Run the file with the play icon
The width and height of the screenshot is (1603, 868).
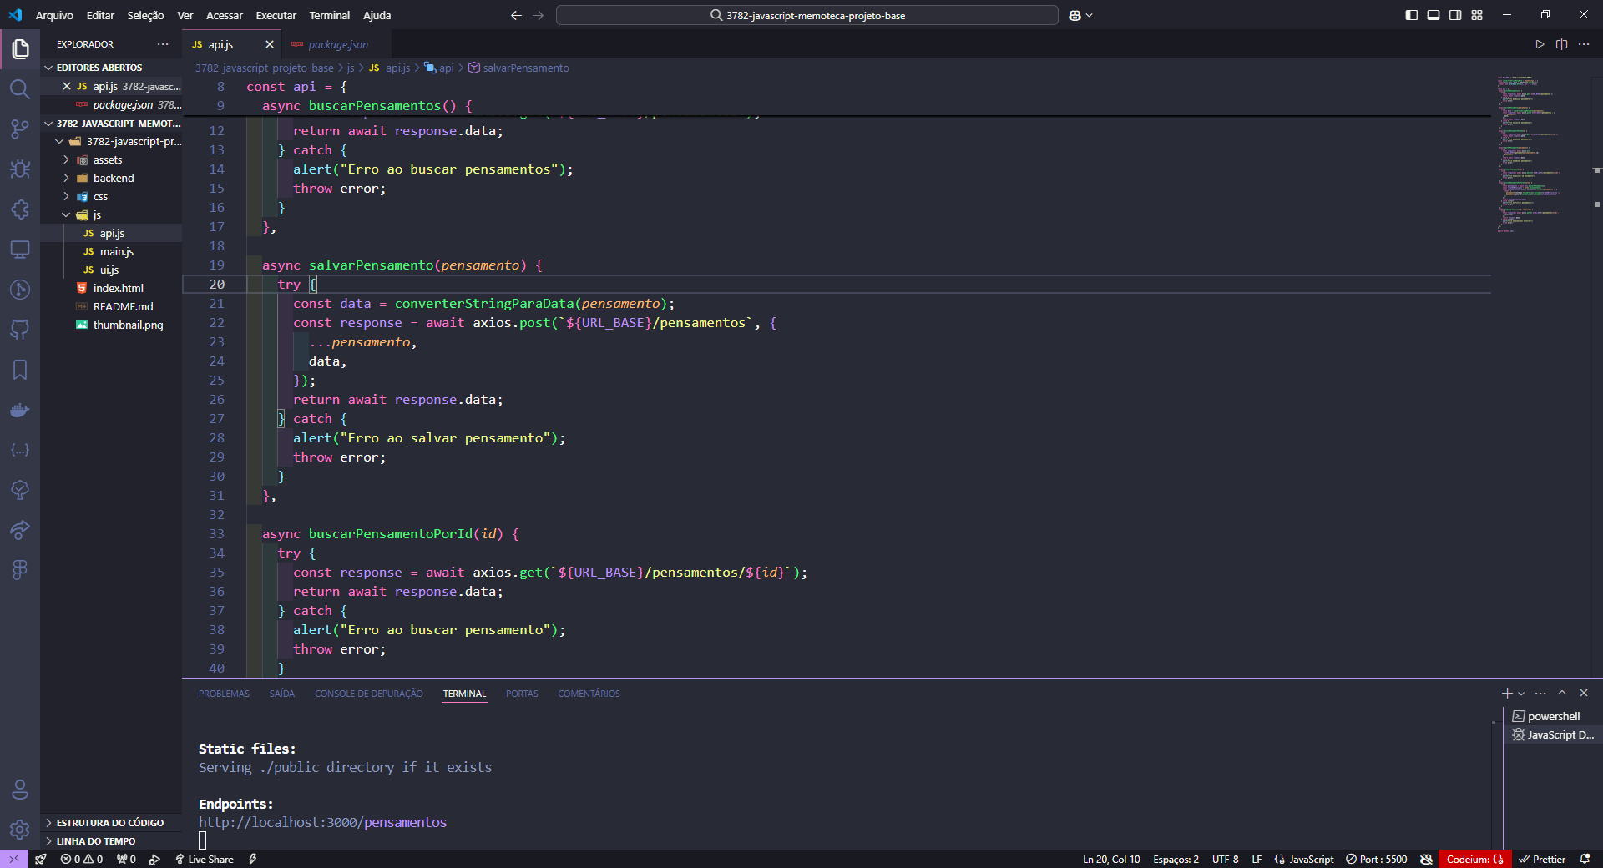click(x=1540, y=44)
